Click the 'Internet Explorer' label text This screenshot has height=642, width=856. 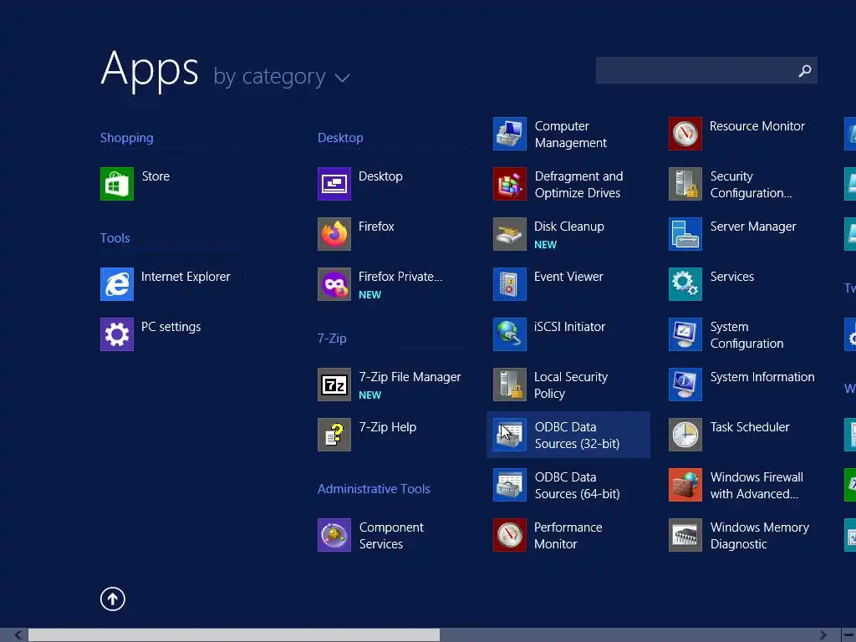(186, 277)
